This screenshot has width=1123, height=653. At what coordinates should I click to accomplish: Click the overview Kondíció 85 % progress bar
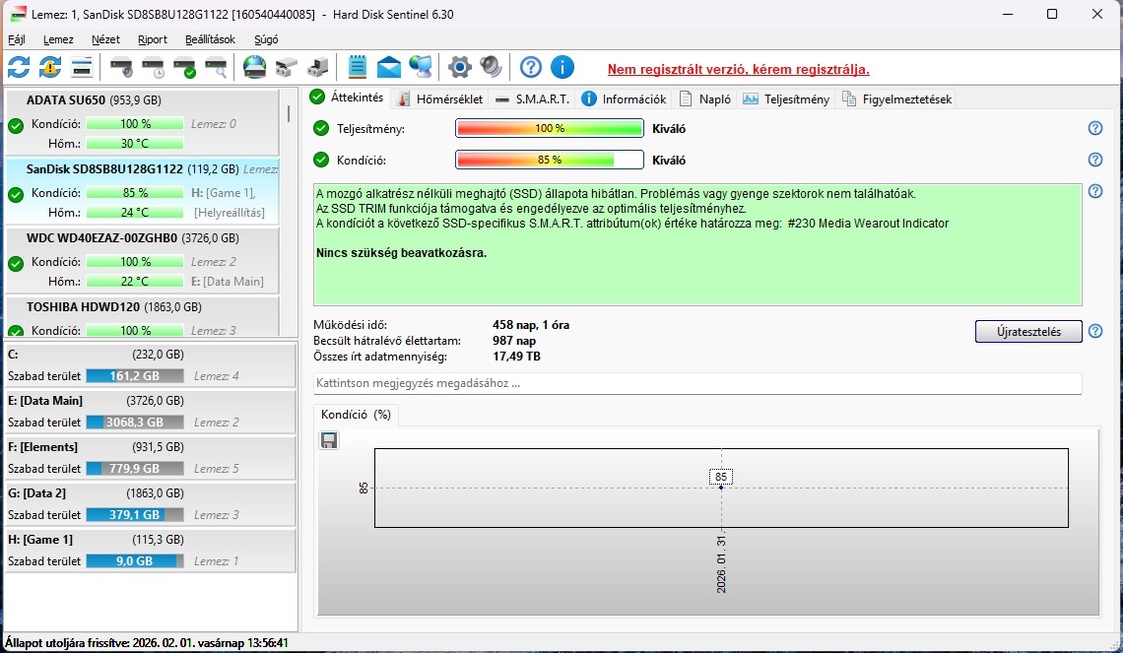pos(550,160)
